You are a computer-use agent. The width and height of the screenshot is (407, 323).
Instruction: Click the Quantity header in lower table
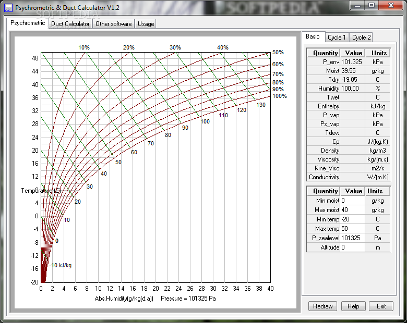tap(324, 191)
